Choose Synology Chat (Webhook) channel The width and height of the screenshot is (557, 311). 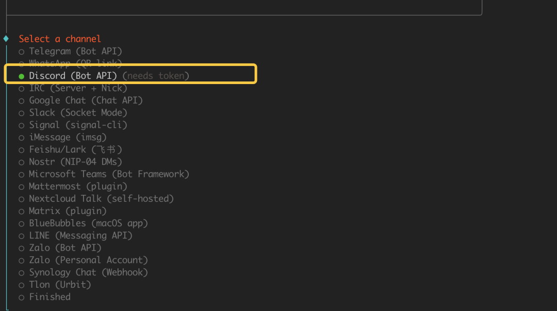[88, 272]
